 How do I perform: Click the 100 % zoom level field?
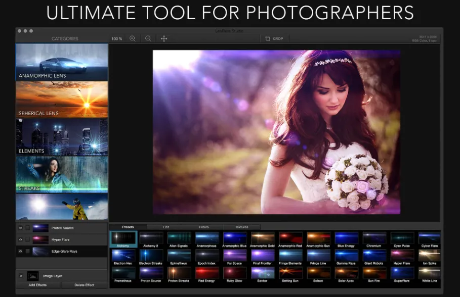[x=117, y=39]
